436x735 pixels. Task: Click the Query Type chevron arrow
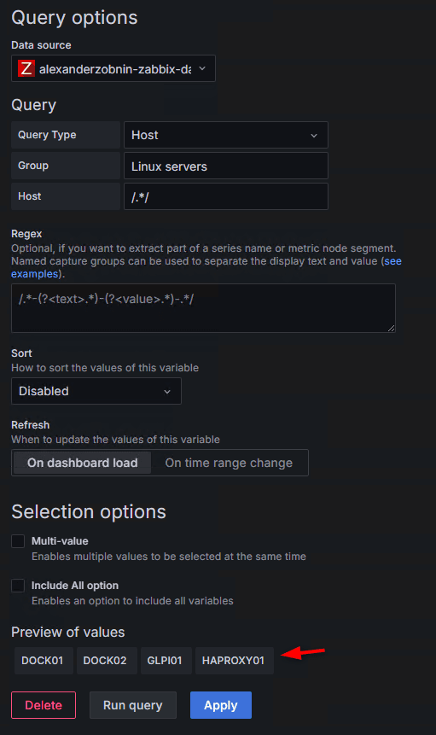click(x=314, y=136)
